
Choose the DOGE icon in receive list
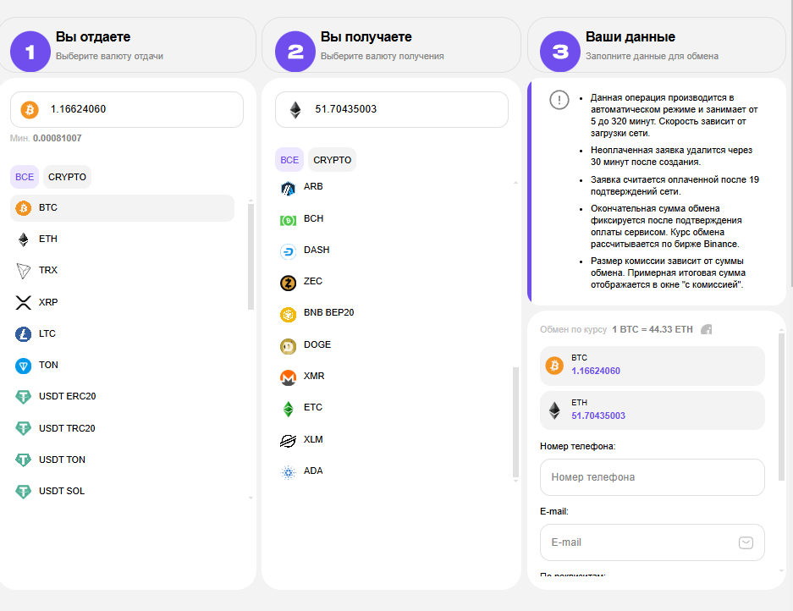pyautogui.click(x=288, y=345)
